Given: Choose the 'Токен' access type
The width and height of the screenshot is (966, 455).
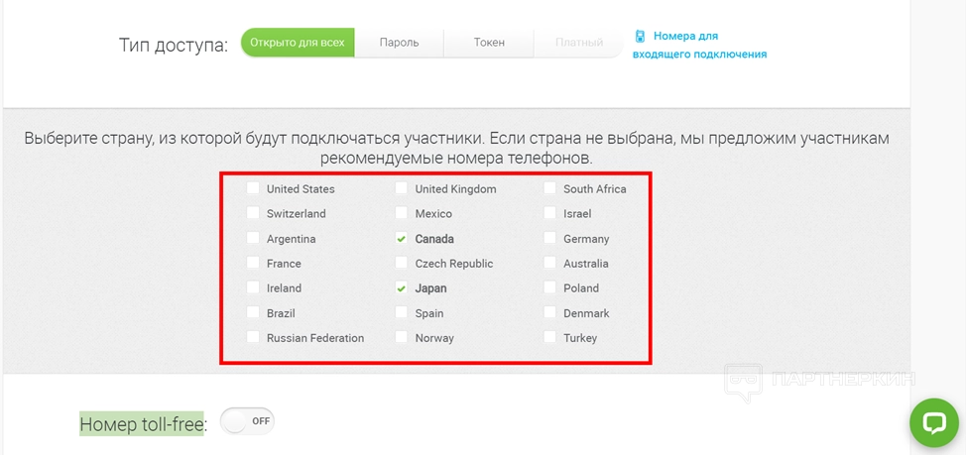Looking at the screenshot, I should coord(489,43).
